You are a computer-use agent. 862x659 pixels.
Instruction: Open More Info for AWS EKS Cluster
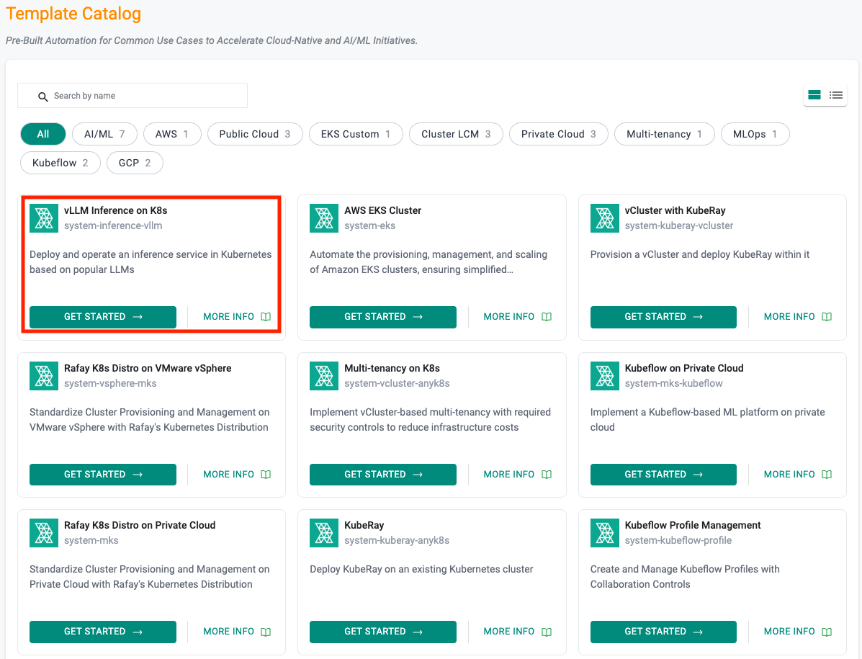(517, 317)
